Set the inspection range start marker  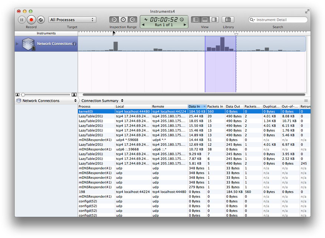114,20
